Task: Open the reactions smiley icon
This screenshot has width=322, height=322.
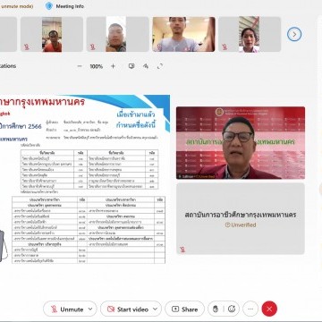Action: click(x=232, y=309)
